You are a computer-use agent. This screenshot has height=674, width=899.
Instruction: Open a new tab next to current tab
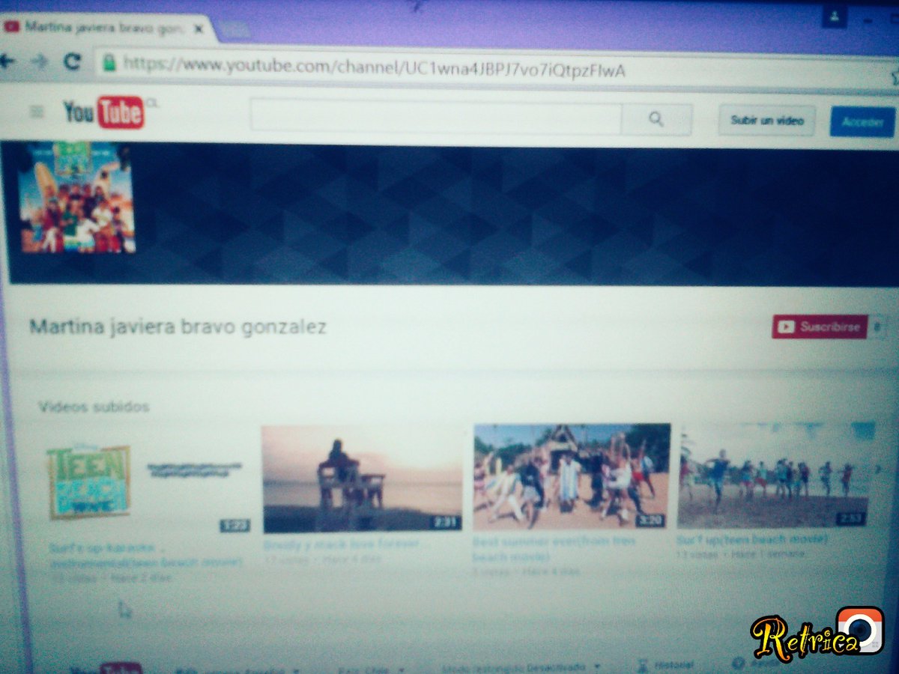234,30
